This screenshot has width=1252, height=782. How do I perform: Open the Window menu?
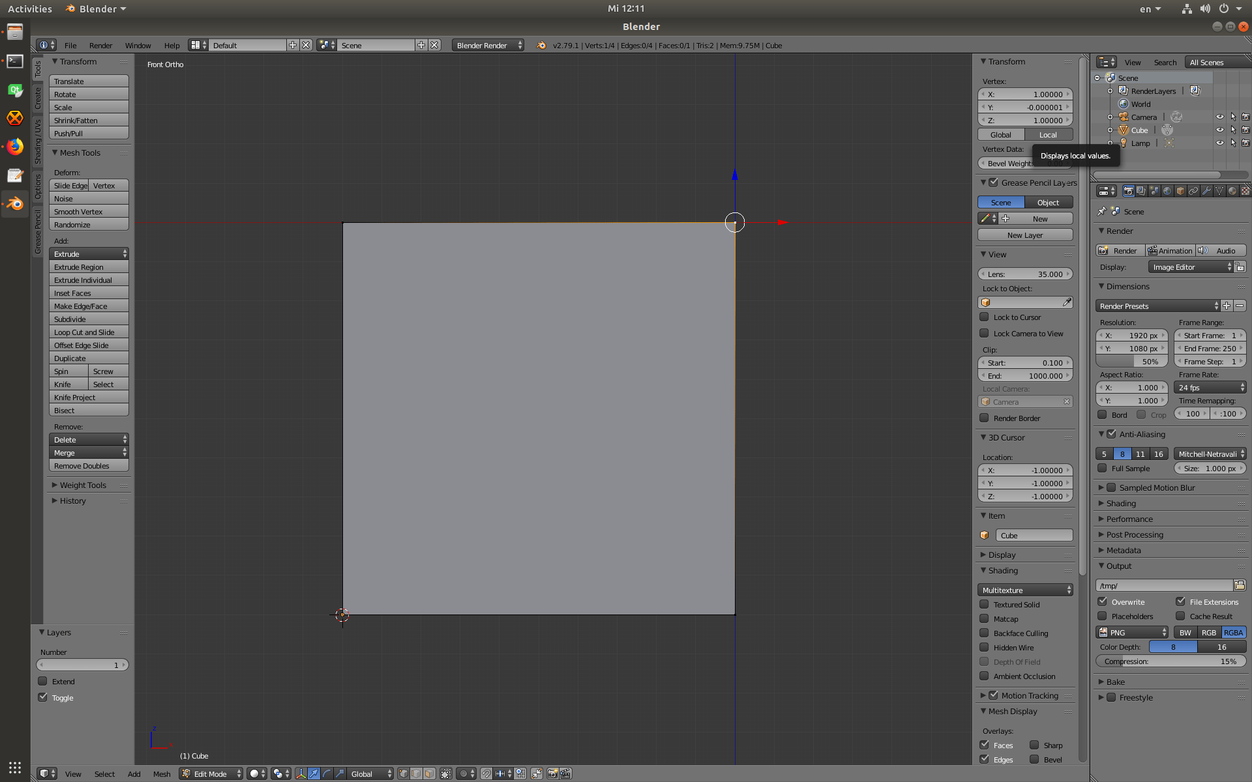(138, 46)
